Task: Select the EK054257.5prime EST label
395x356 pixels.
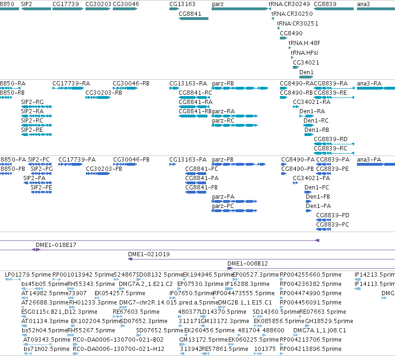Action: click(120, 293)
